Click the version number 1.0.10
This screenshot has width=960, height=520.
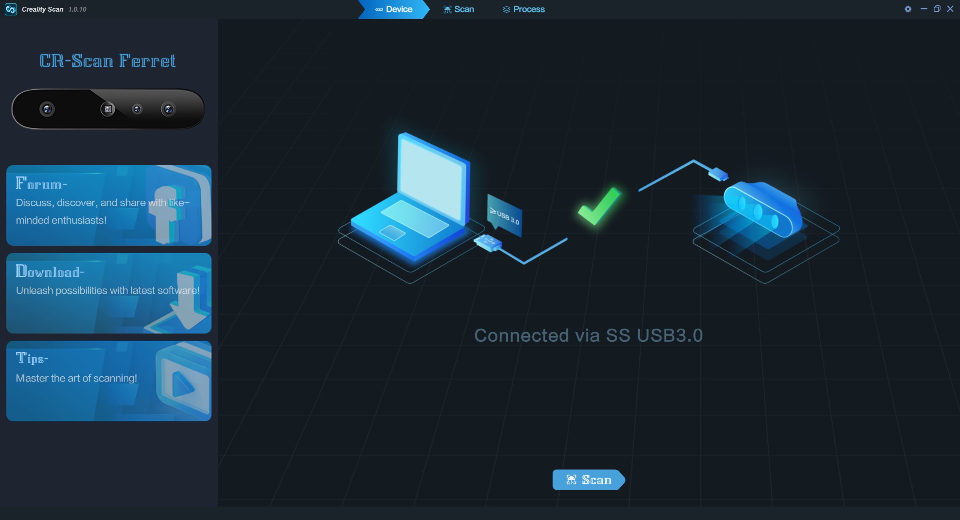tap(77, 9)
